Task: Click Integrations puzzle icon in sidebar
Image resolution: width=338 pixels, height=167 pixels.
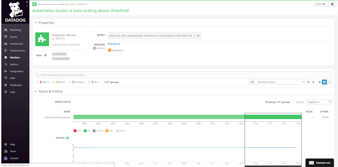Action: coord(6,72)
